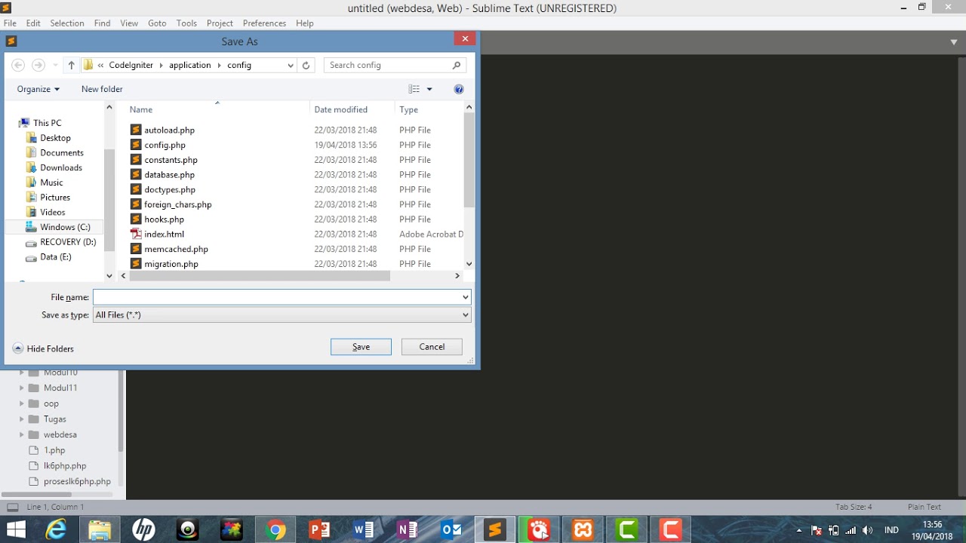Collapse folders with Hide Folders
The height and width of the screenshot is (543, 966).
(43, 348)
